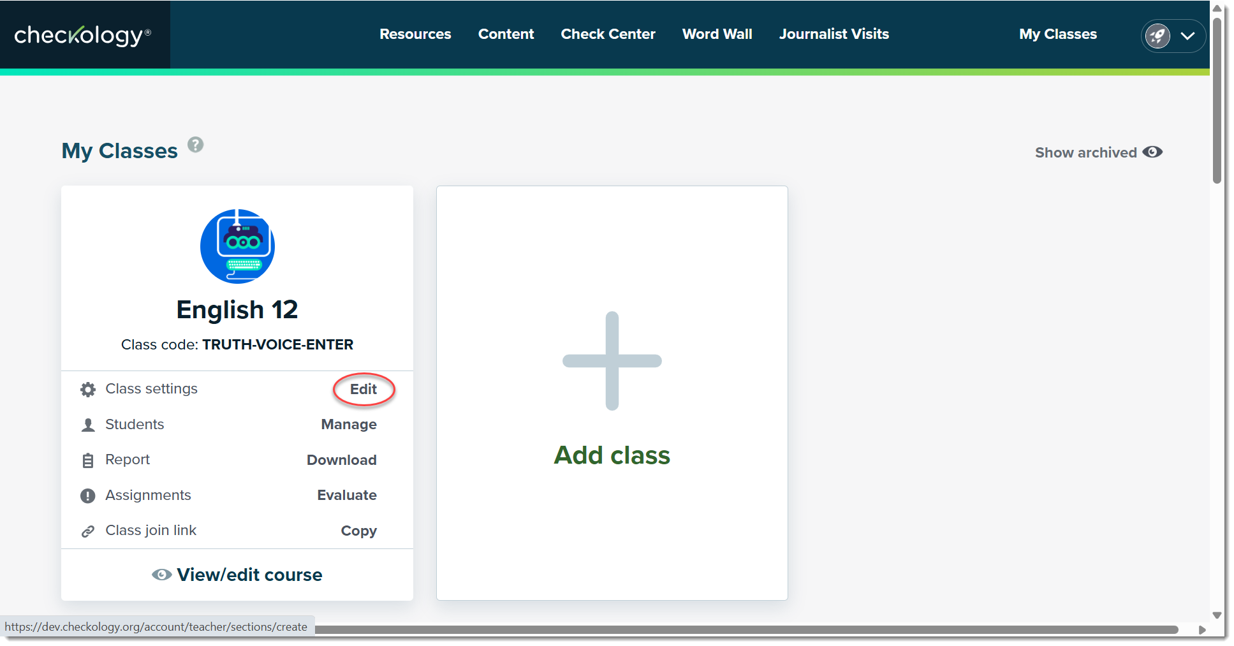Click the Assignments alert icon

[88, 496]
